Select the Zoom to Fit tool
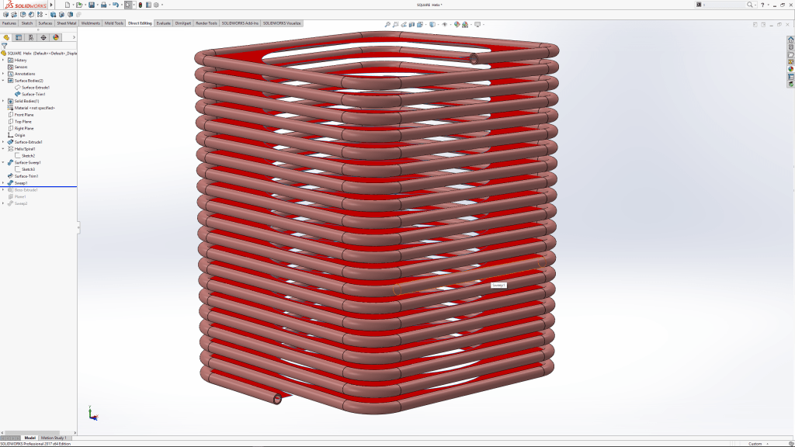This screenshot has width=795, height=447. 387,24
